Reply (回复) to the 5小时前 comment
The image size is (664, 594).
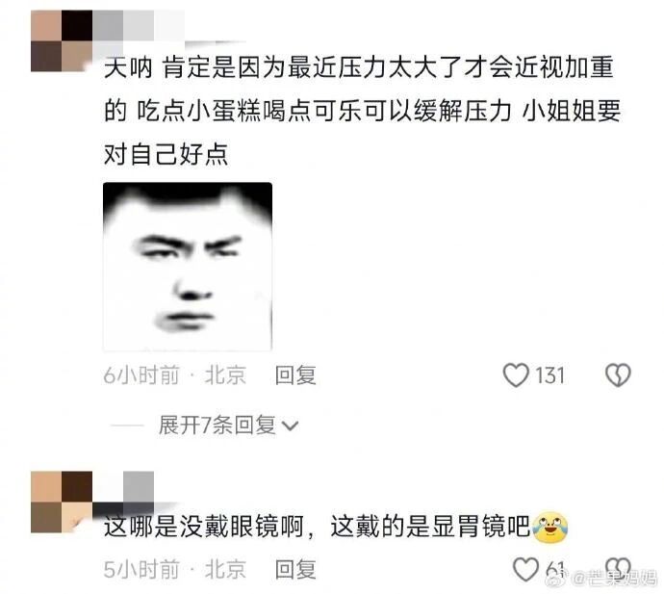coord(295,569)
